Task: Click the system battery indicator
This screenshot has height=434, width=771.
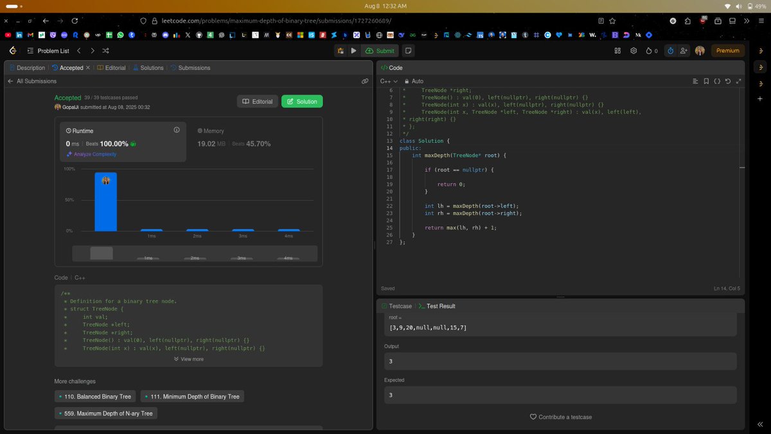Action: pyautogui.click(x=756, y=6)
